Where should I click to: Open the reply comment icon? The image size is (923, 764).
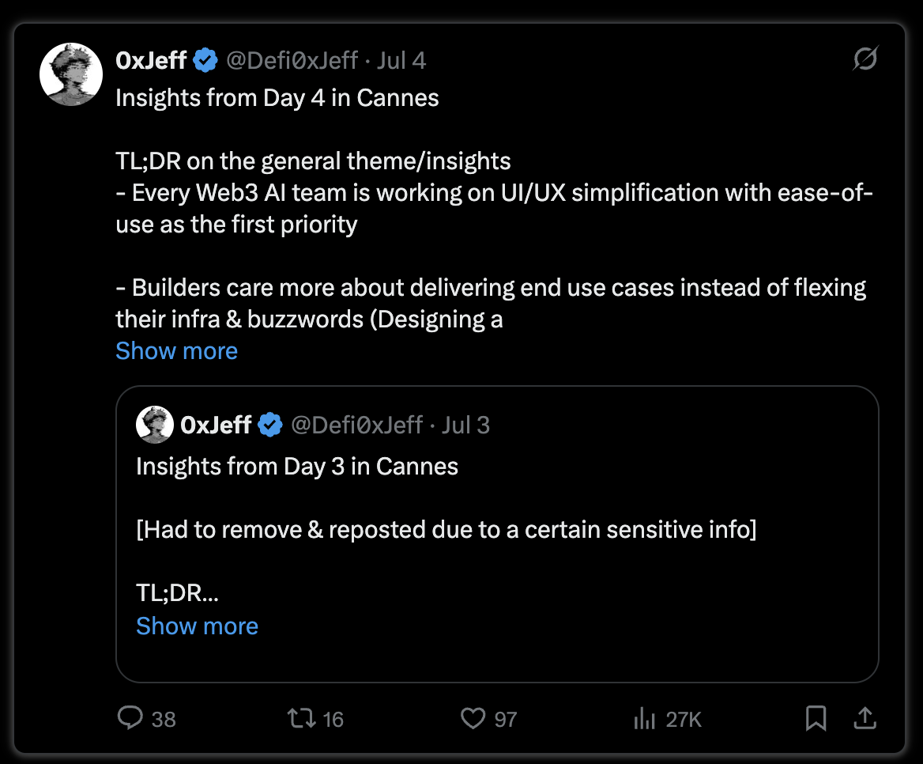pos(130,718)
